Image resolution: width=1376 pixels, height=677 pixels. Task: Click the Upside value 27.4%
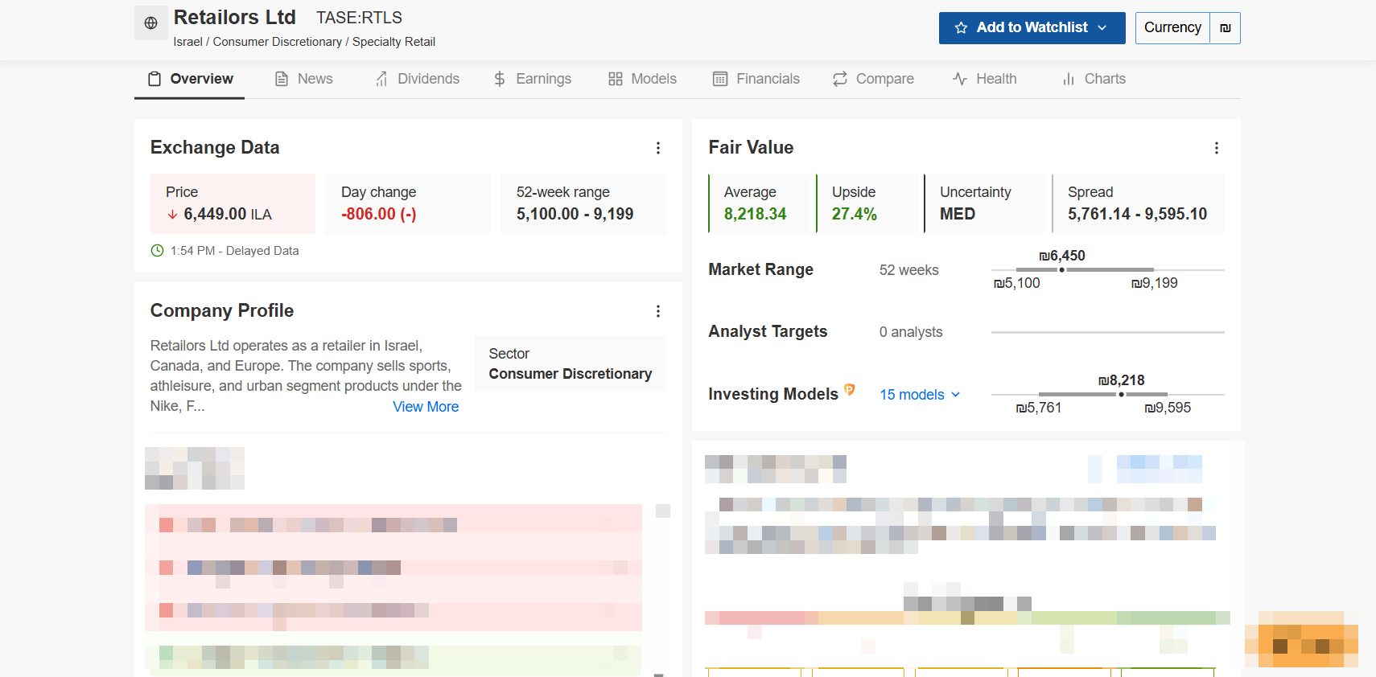tap(855, 215)
